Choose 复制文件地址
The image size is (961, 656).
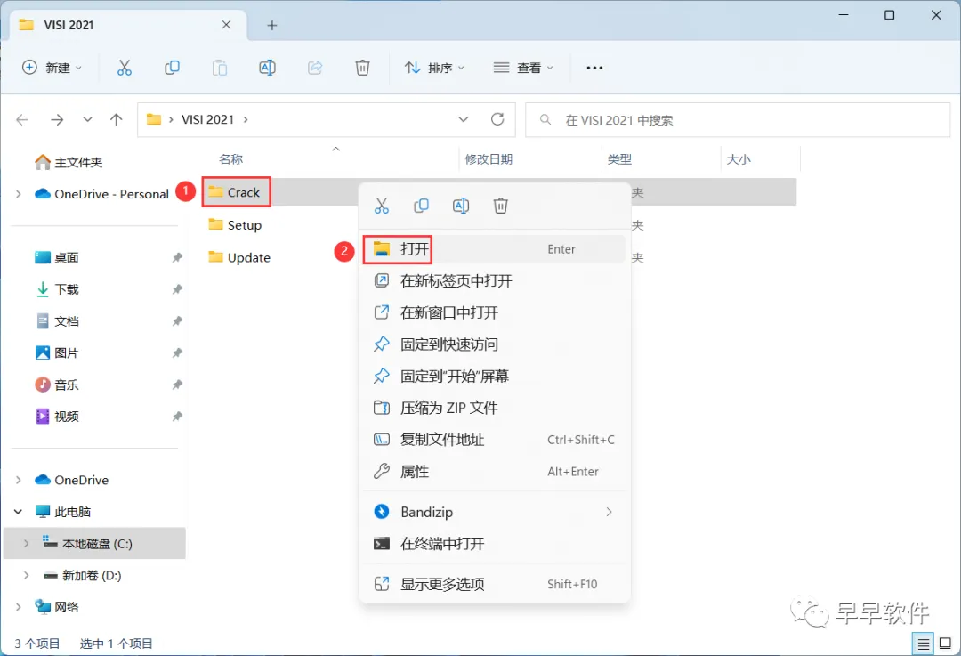pos(494,440)
